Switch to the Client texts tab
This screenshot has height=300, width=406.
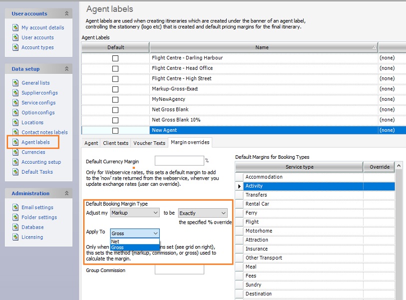tap(115, 143)
